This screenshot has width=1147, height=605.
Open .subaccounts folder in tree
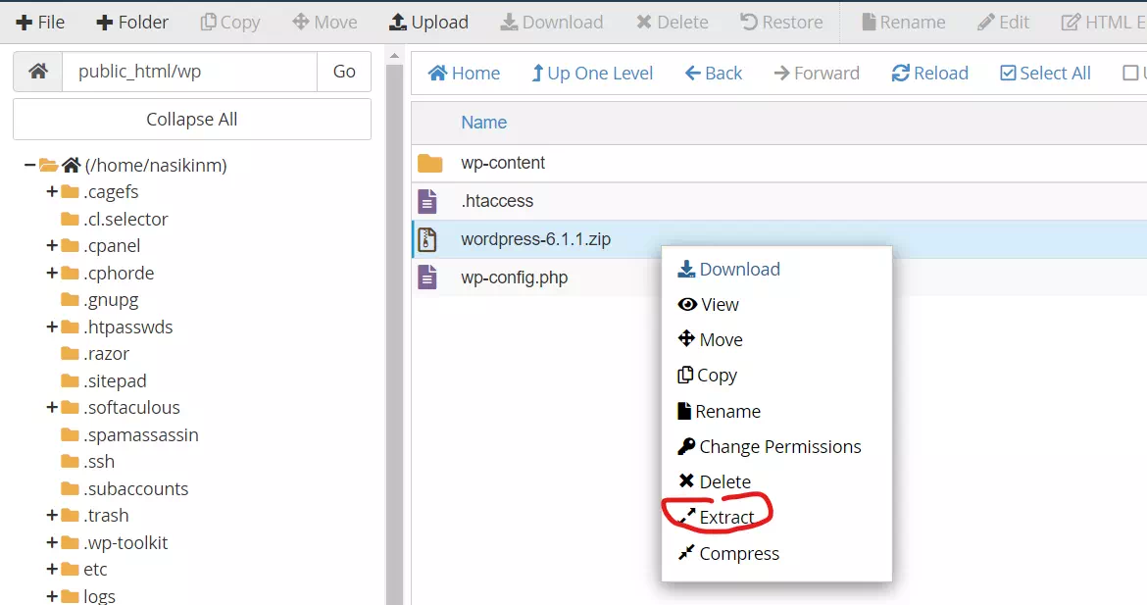125,488
